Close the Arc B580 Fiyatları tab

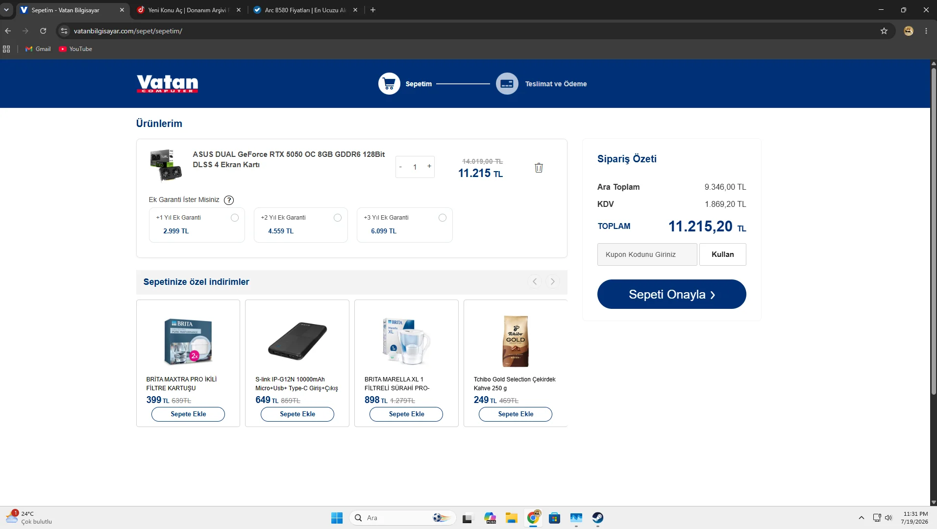[355, 10]
